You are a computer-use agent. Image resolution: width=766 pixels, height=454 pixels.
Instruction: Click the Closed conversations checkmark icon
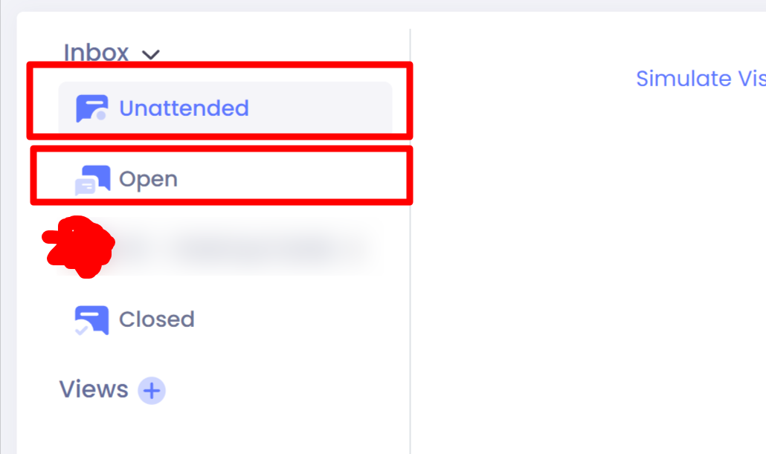click(x=91, y=320)
